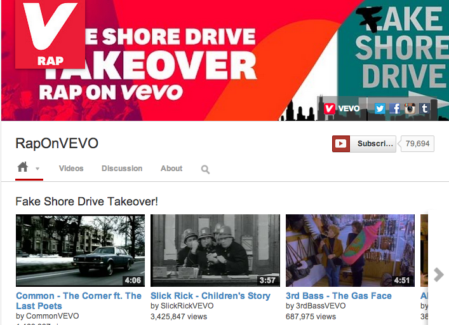Open the Facebook link in the banner
This screenshot has height=325, width=449.
395,109
